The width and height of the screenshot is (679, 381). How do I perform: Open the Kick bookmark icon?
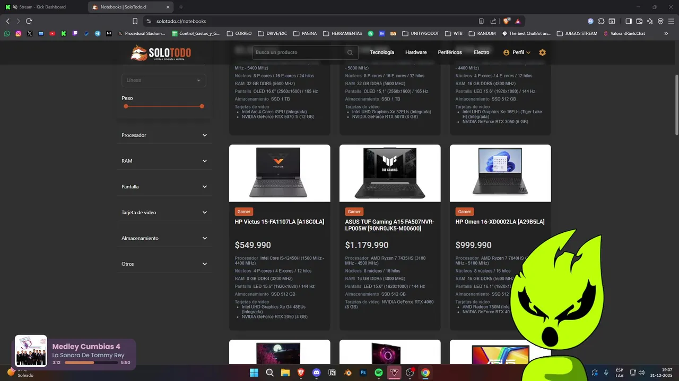[64, 33]
